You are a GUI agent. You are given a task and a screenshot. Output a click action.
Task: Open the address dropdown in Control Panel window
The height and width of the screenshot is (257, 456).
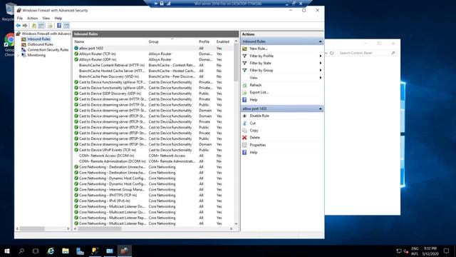[x=326, y=53]
